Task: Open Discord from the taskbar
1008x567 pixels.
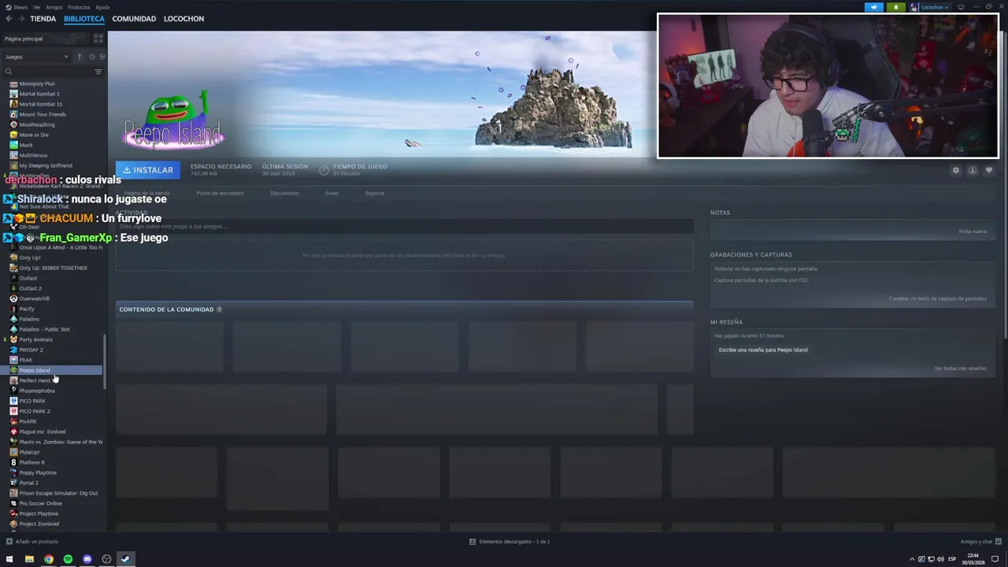Action: point(87,559)
